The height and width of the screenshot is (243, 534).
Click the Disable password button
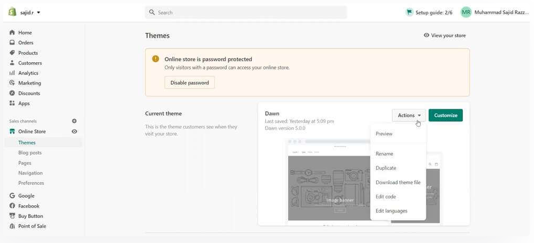tap(190, 83)
